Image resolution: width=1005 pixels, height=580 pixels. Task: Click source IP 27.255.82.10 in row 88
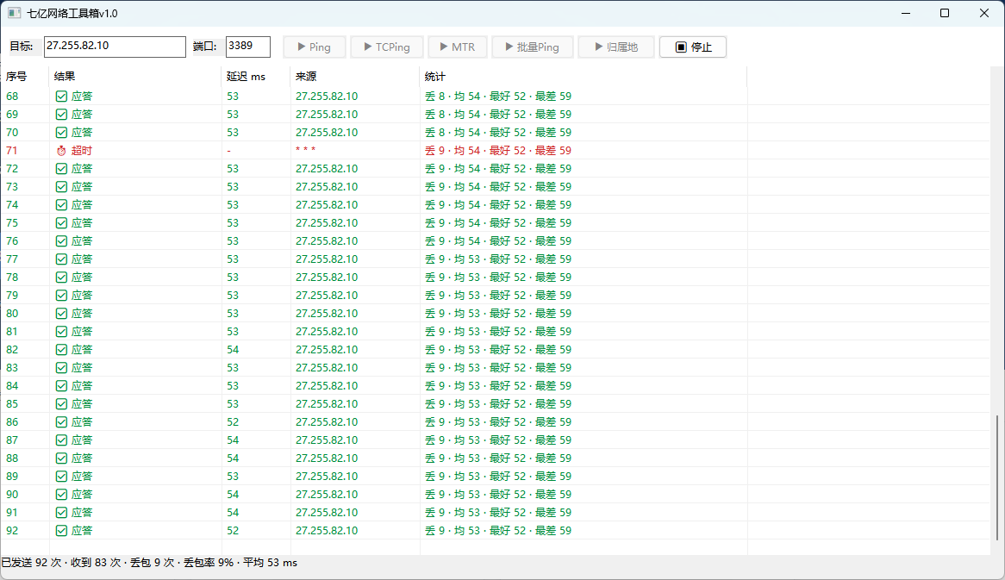pos(327,458)
